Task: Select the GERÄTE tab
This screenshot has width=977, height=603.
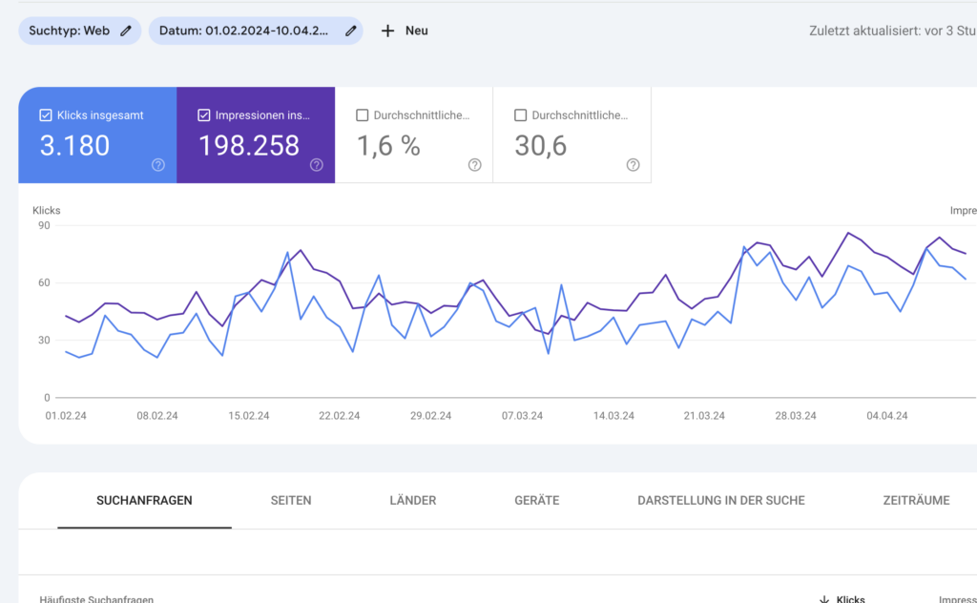Action: point(537,500)
